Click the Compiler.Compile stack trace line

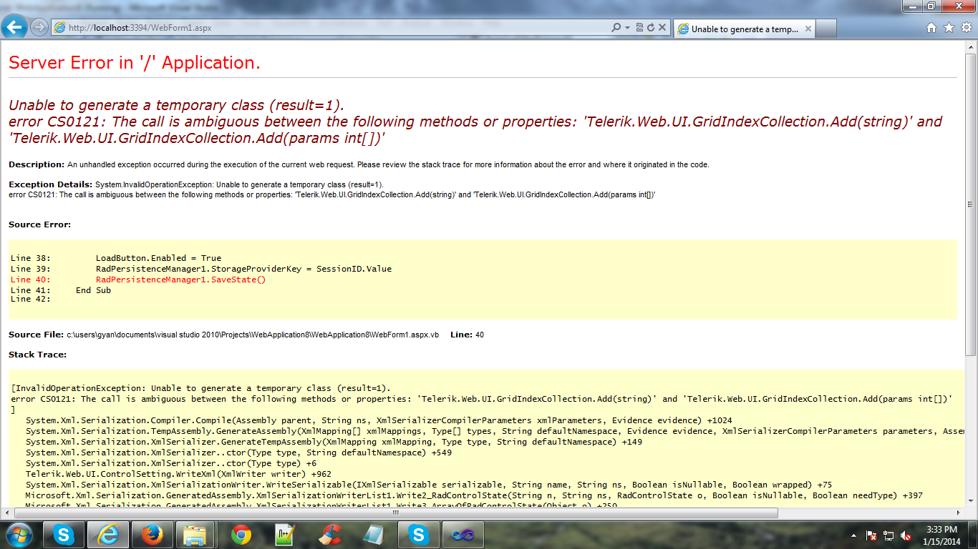point(379,420)
